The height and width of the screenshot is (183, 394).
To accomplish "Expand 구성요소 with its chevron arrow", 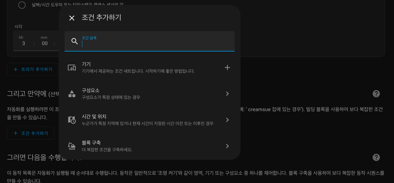I will (227, 94).
